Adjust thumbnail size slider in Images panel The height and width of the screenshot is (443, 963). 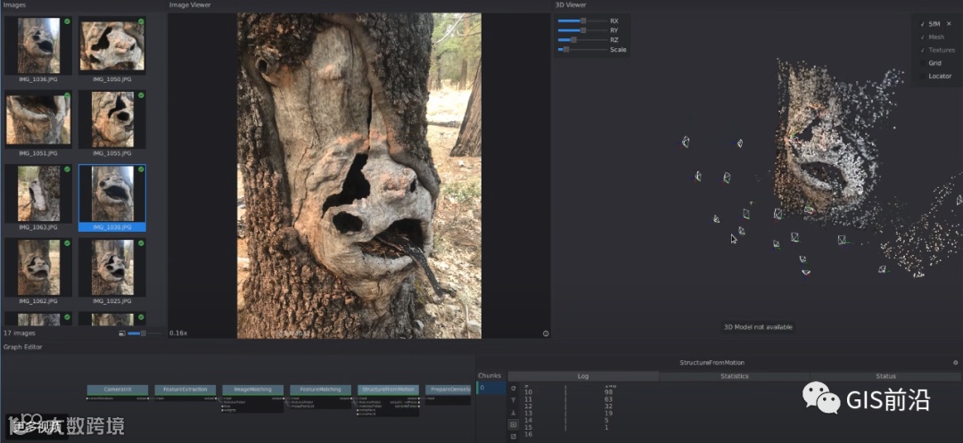coord(145,333)
